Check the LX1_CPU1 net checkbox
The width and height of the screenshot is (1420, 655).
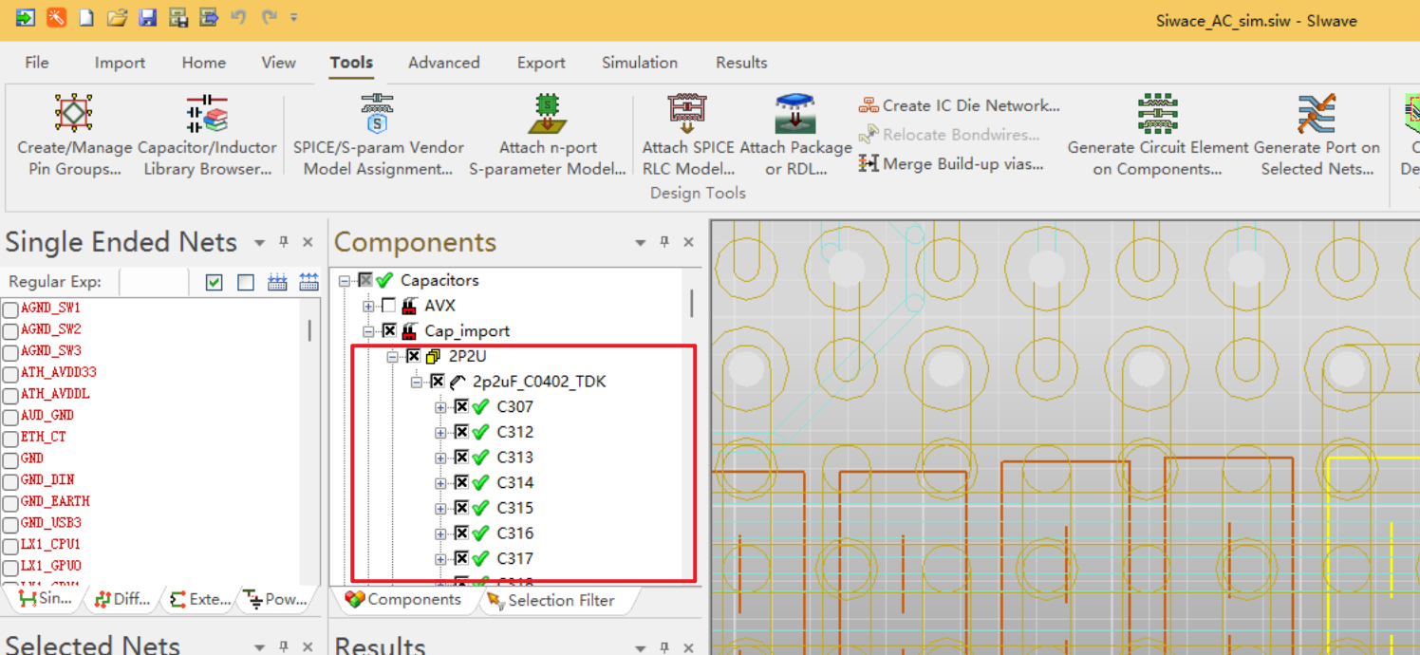[10, 546]
